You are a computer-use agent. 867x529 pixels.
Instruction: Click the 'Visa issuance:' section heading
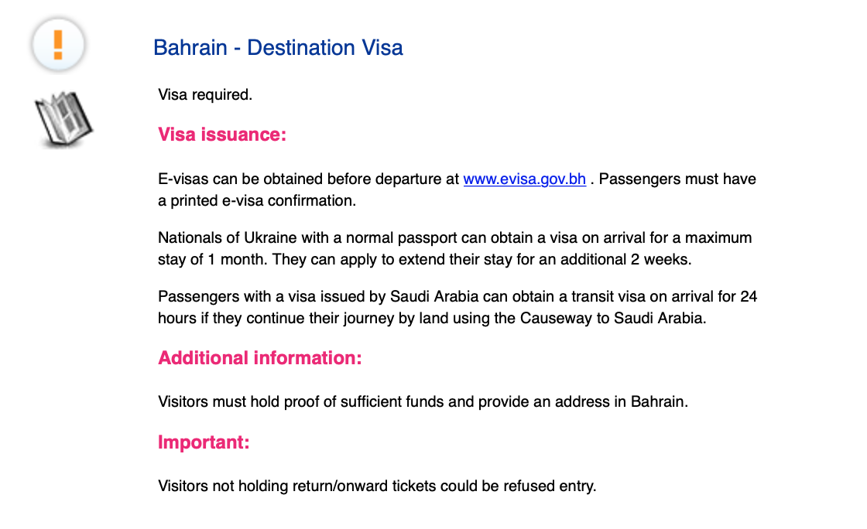click(x=222, y=135)
